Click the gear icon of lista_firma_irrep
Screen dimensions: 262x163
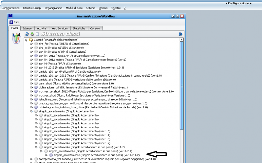click(x=36, y=100)
